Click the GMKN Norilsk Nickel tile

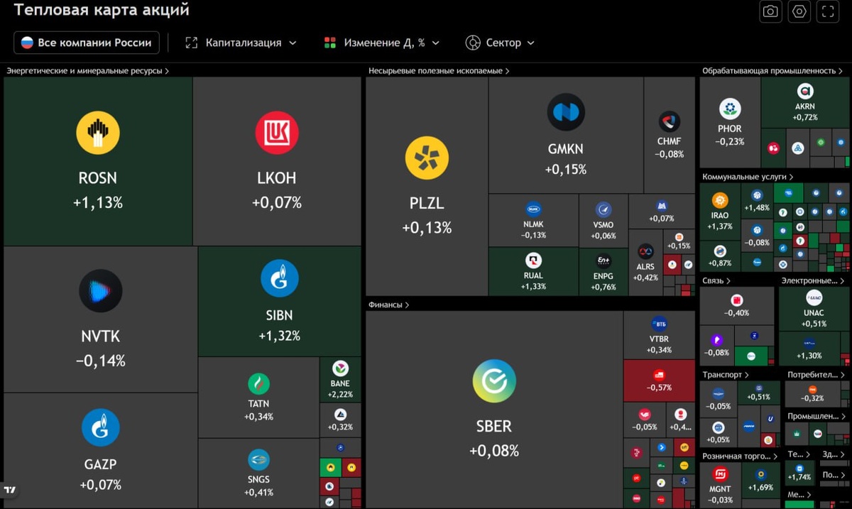[566, 135]
